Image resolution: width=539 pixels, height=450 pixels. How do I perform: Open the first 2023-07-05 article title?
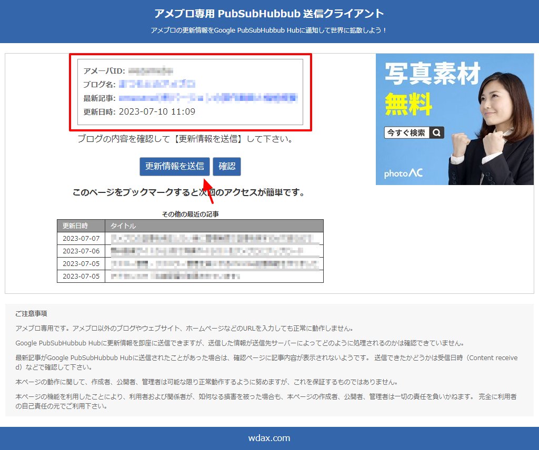tap(214, 263)
